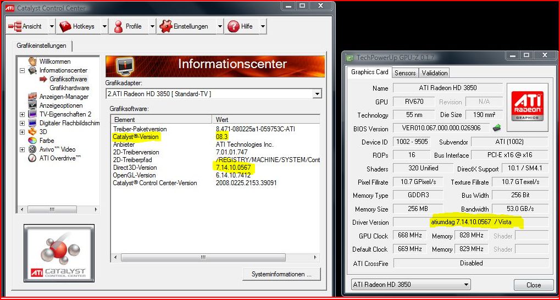560x300 pixels.
Task: Expand the Hotkeys dropdown arrow
Action: point(104,26)
